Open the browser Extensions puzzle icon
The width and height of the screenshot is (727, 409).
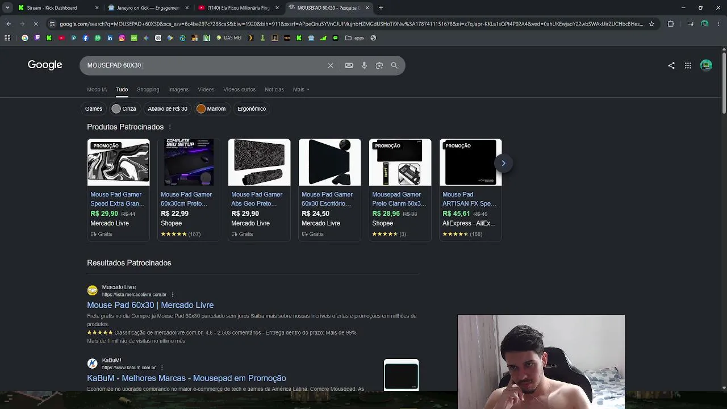(671, 24)
